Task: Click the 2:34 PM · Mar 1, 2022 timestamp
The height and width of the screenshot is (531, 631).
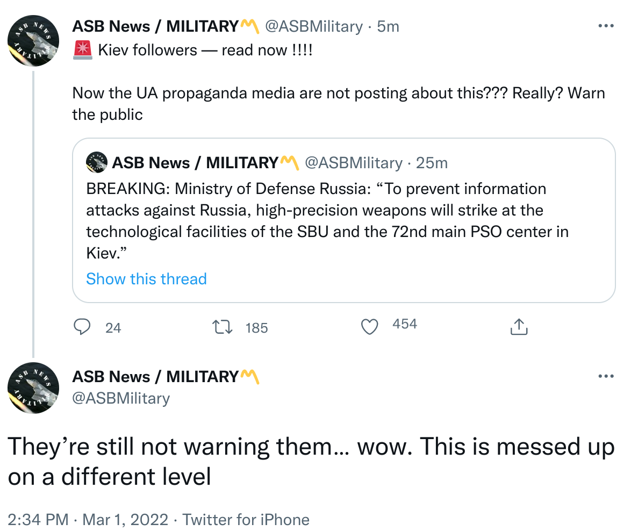Action: pos(89,520)
